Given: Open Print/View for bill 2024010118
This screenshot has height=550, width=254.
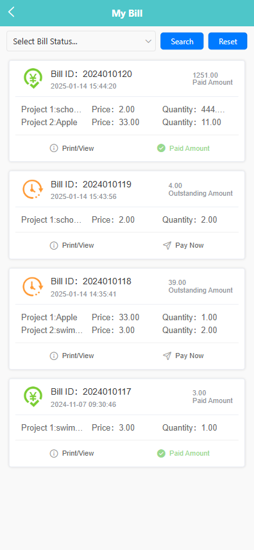Looking at the screenshot, I should point(72,356).
